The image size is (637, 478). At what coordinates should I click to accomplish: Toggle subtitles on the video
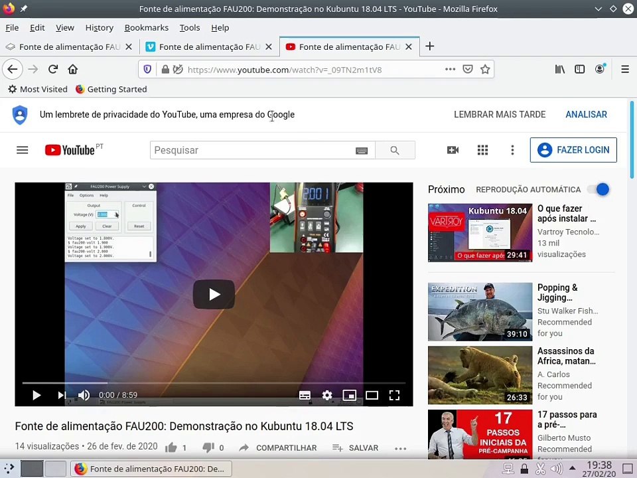tap(305, 396)
